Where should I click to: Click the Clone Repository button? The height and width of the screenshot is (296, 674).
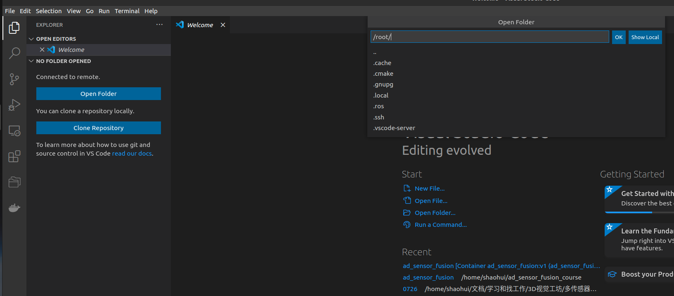pyautogui.click(x=99, y=128)
